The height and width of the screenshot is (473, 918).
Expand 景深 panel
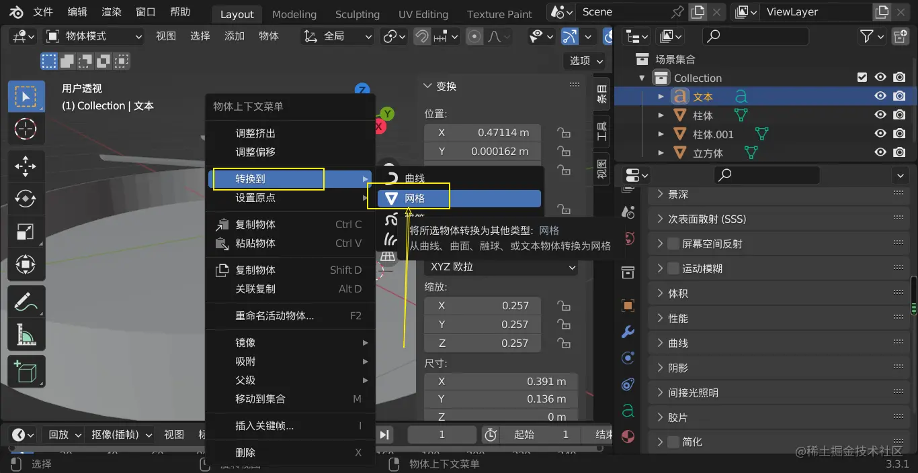pos(780,194)
